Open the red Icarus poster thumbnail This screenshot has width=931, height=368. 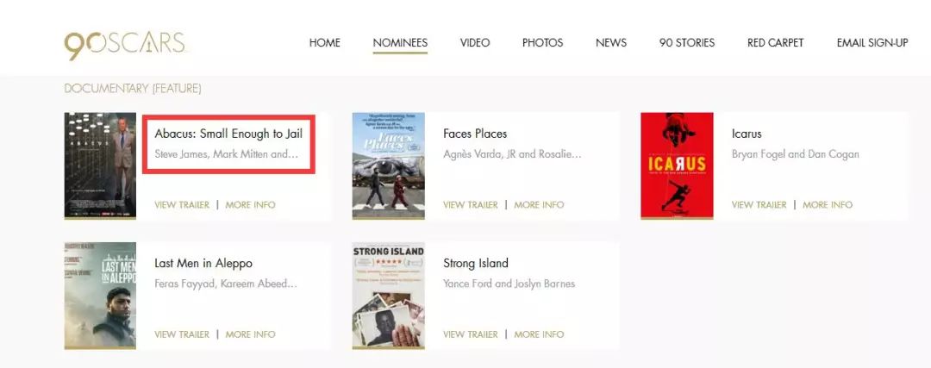(677, 165)
